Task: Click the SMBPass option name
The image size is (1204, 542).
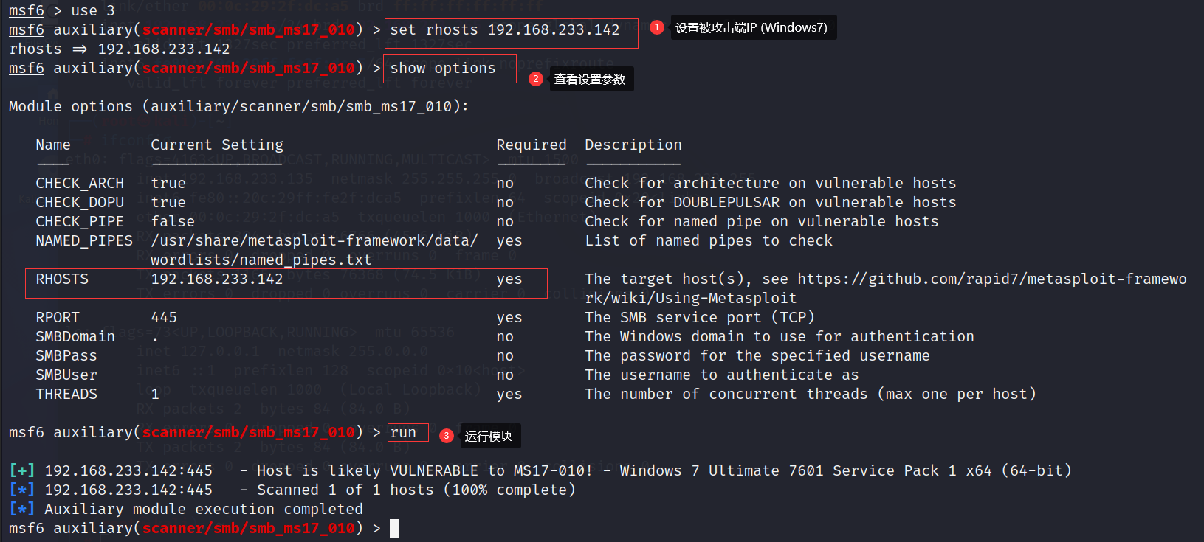Action: (x=66, y=356)
